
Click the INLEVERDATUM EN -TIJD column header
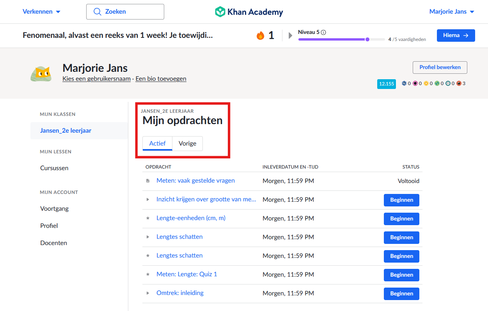click(291, 167)
